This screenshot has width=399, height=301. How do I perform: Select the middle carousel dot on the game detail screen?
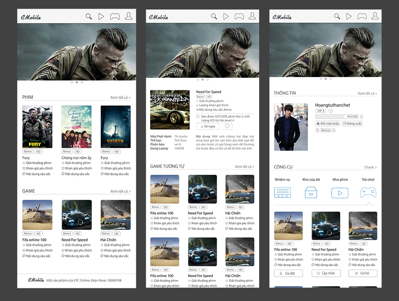[203, 80]
